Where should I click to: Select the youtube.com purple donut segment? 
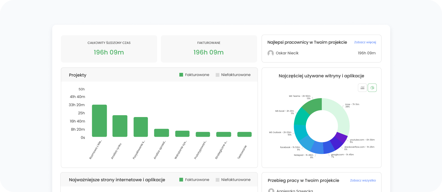coord(342,137)
